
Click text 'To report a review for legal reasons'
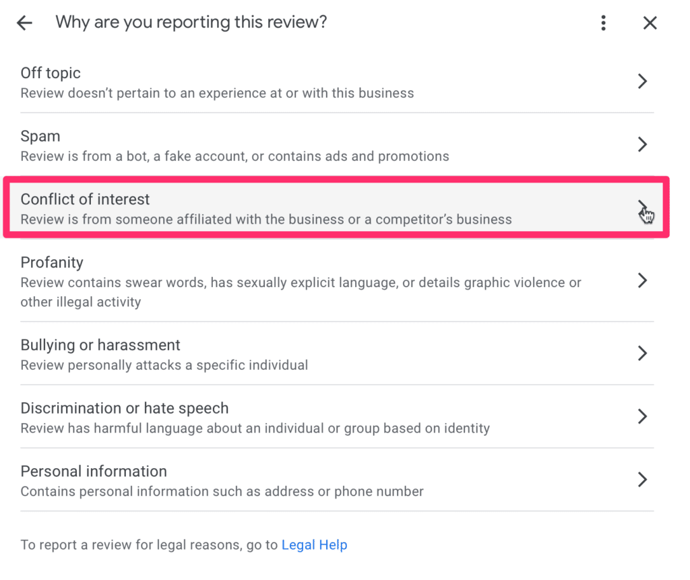point(131,545)
